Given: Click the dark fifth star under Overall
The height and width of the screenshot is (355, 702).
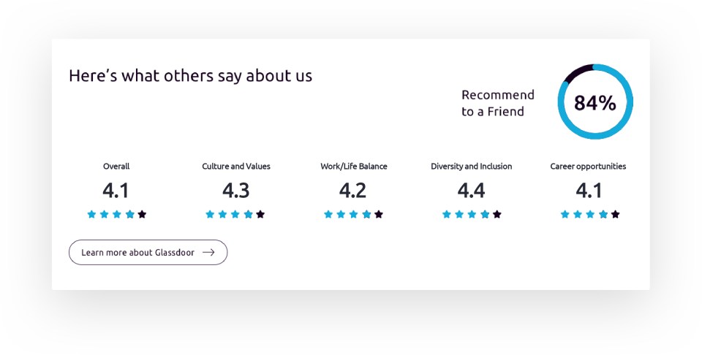Looking at the screenshot, I should [142, 214].
